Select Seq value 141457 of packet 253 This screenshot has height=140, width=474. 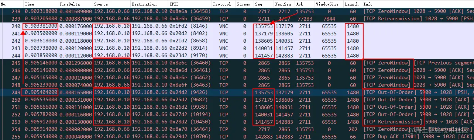click(264, 122)
